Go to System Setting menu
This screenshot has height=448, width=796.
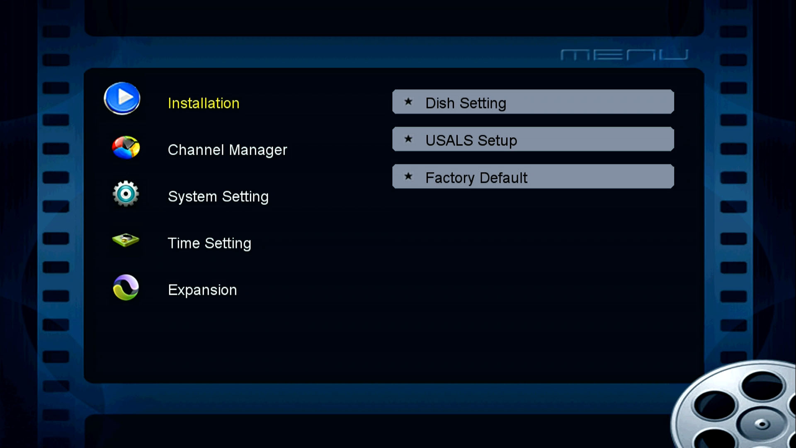click(x=218, y=197)
